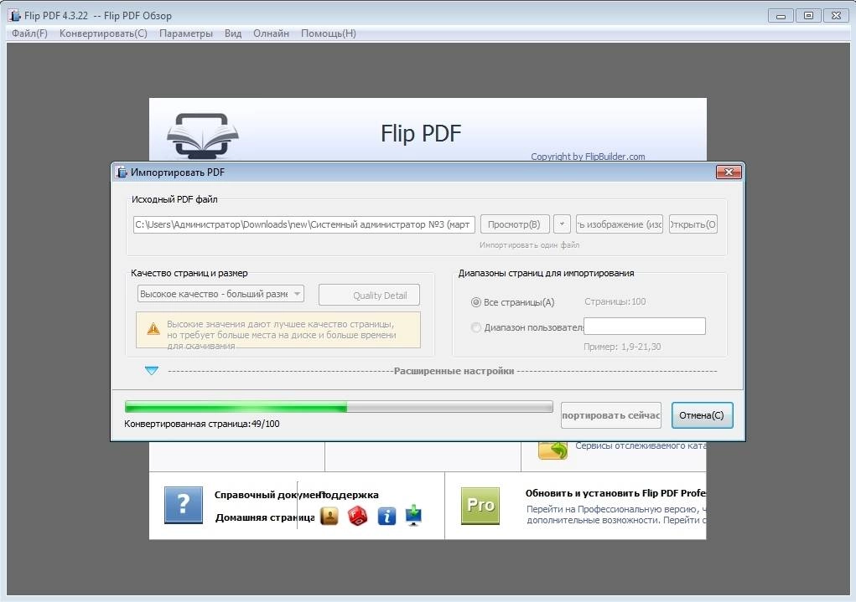
Task: Click the Quality Detail button
Action: click(x=369, y=295)
